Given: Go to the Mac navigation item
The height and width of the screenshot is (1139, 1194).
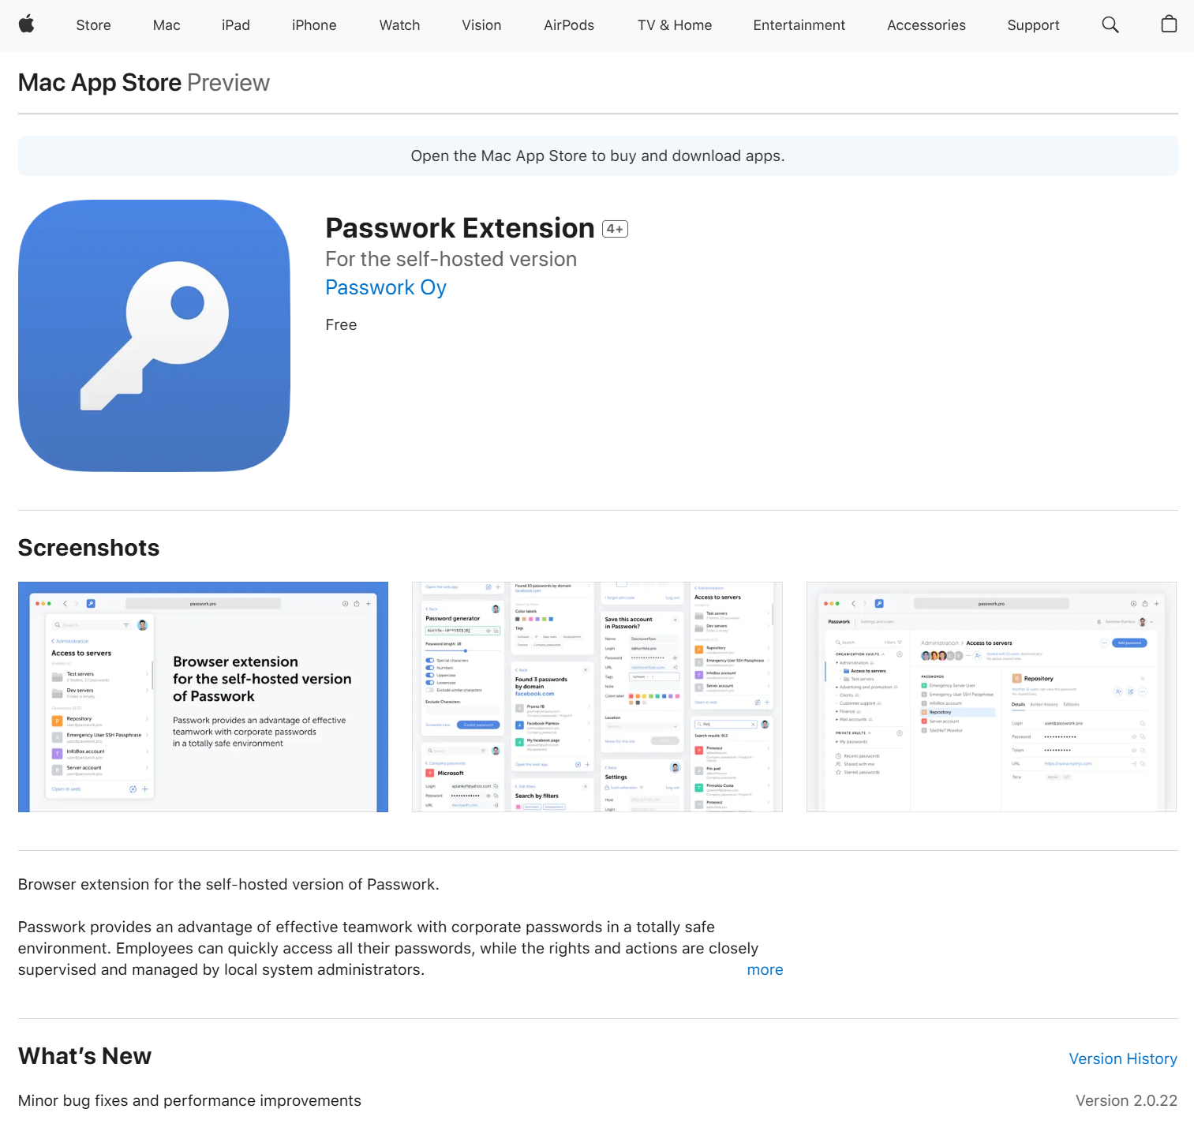Looking at the screenshot, I should (167, 25).
